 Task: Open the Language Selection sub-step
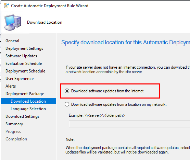coord(28,109)
